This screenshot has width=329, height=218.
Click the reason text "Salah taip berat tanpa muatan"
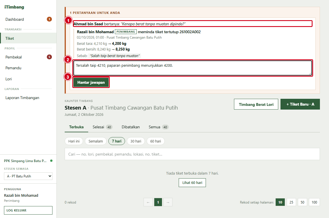pyautogui.click(x=115, y=56)
